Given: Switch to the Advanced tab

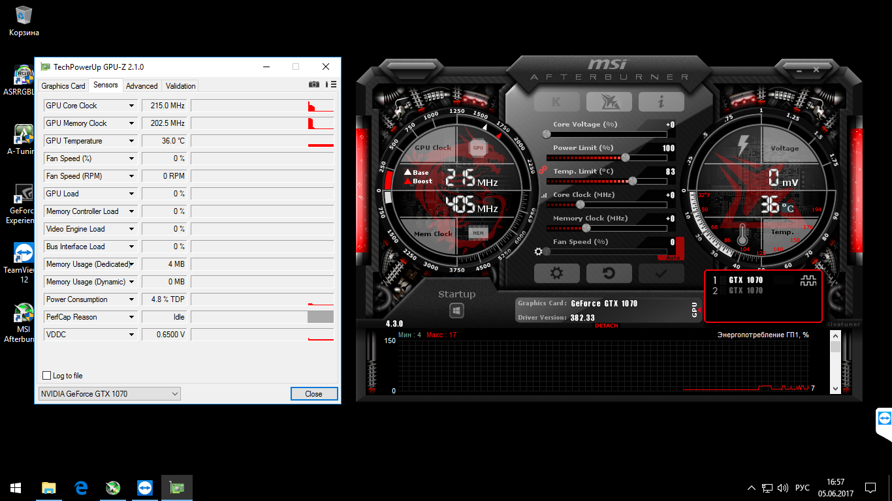Looking at the screenshot, I should click(142, 86).
